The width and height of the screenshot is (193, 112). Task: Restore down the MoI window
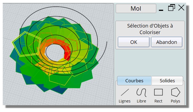tap(171, 8)
